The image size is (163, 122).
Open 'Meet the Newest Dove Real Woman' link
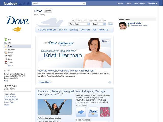coord(66,71)
